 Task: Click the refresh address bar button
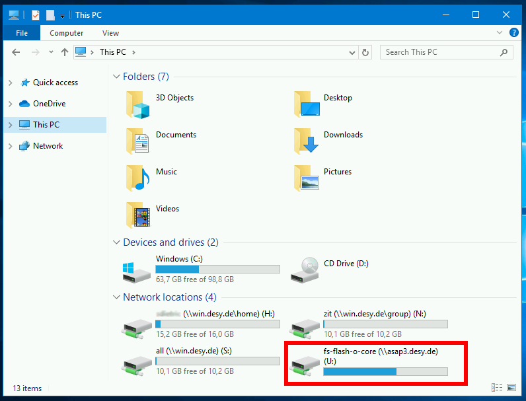365,52
